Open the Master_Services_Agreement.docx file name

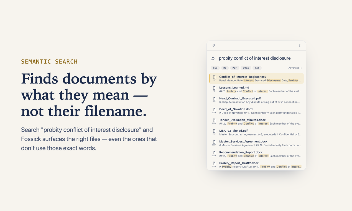243,142
